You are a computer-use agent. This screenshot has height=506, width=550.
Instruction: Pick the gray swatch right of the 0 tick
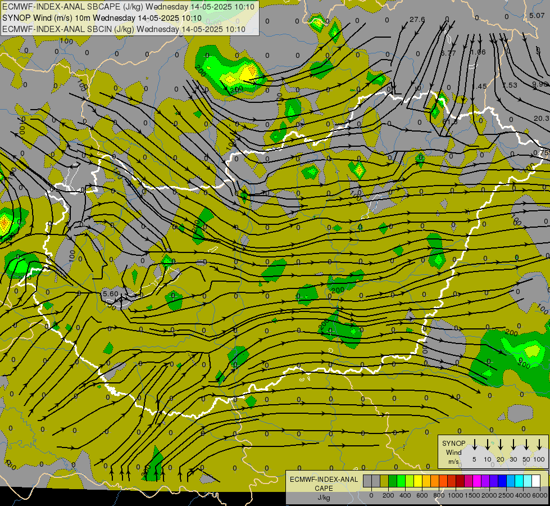coord(376,481)
